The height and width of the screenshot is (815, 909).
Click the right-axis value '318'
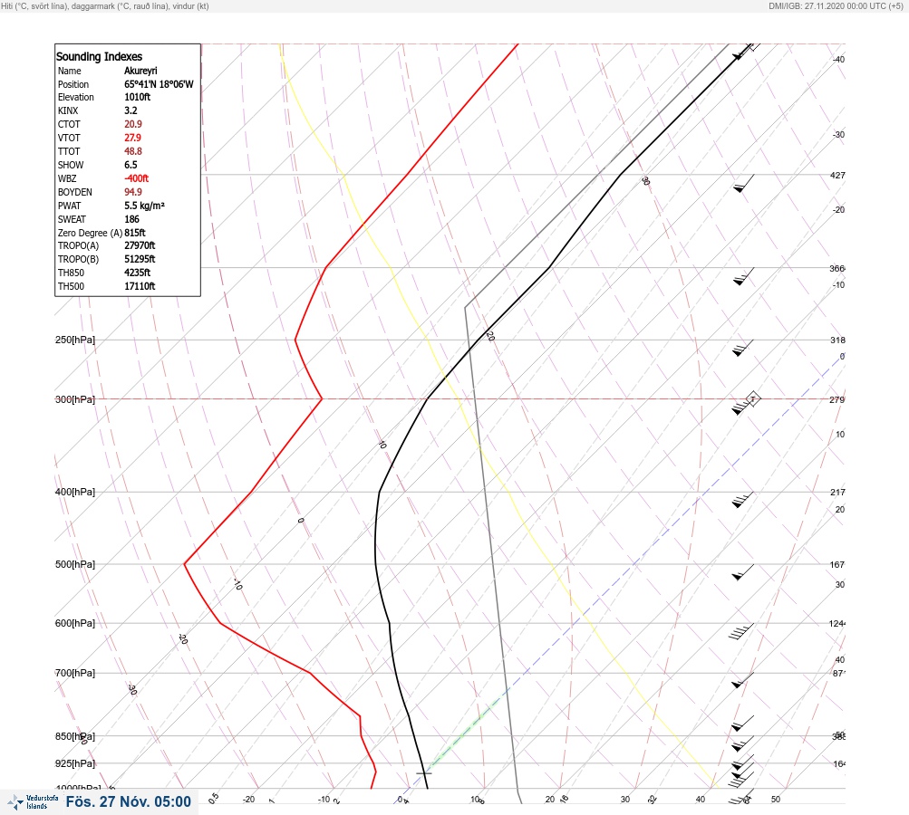837,340
